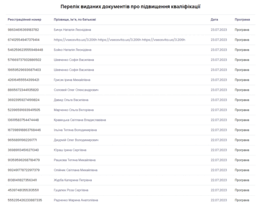
Task: Select the name Кравецька Світлана Владиславівна
Action: click(x=80, y=120)
